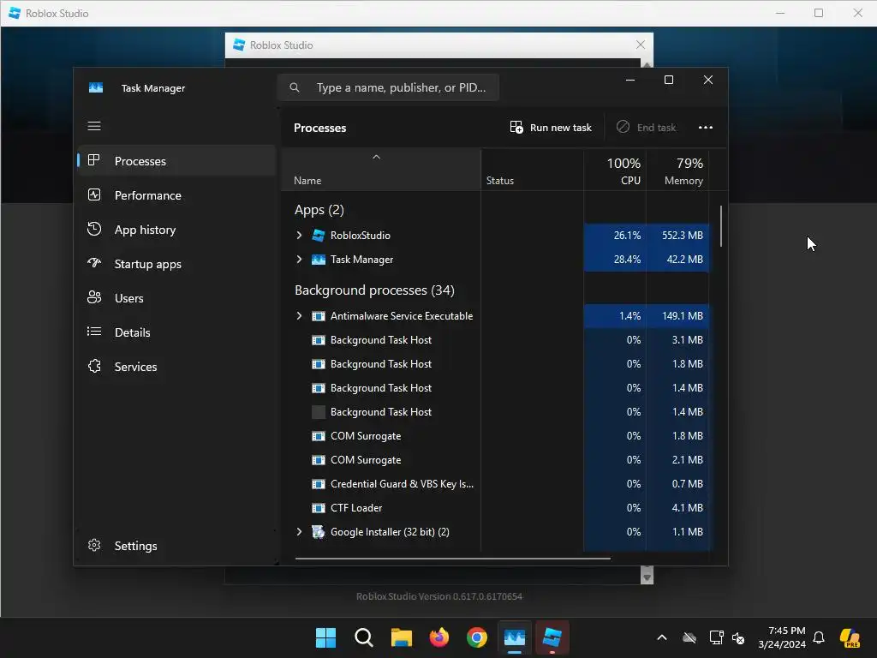Click the Task Manager taskbar icon
Screen dimensions: 877x658
click(x=515, y=637)
